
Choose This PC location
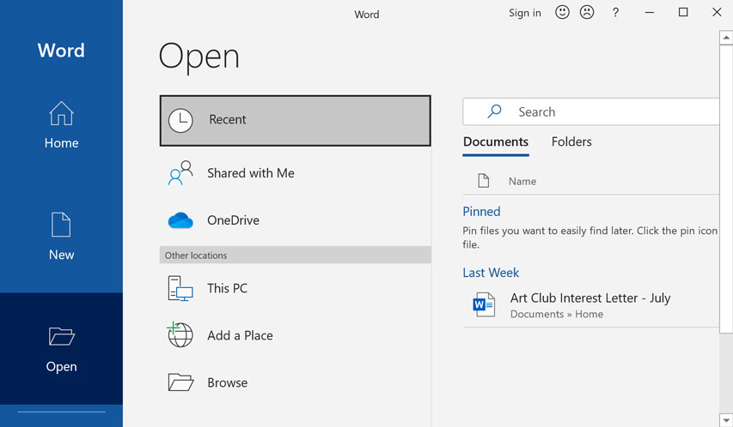[x=227, y=288]
